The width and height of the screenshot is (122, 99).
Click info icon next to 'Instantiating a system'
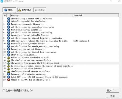tap(9, 19)
